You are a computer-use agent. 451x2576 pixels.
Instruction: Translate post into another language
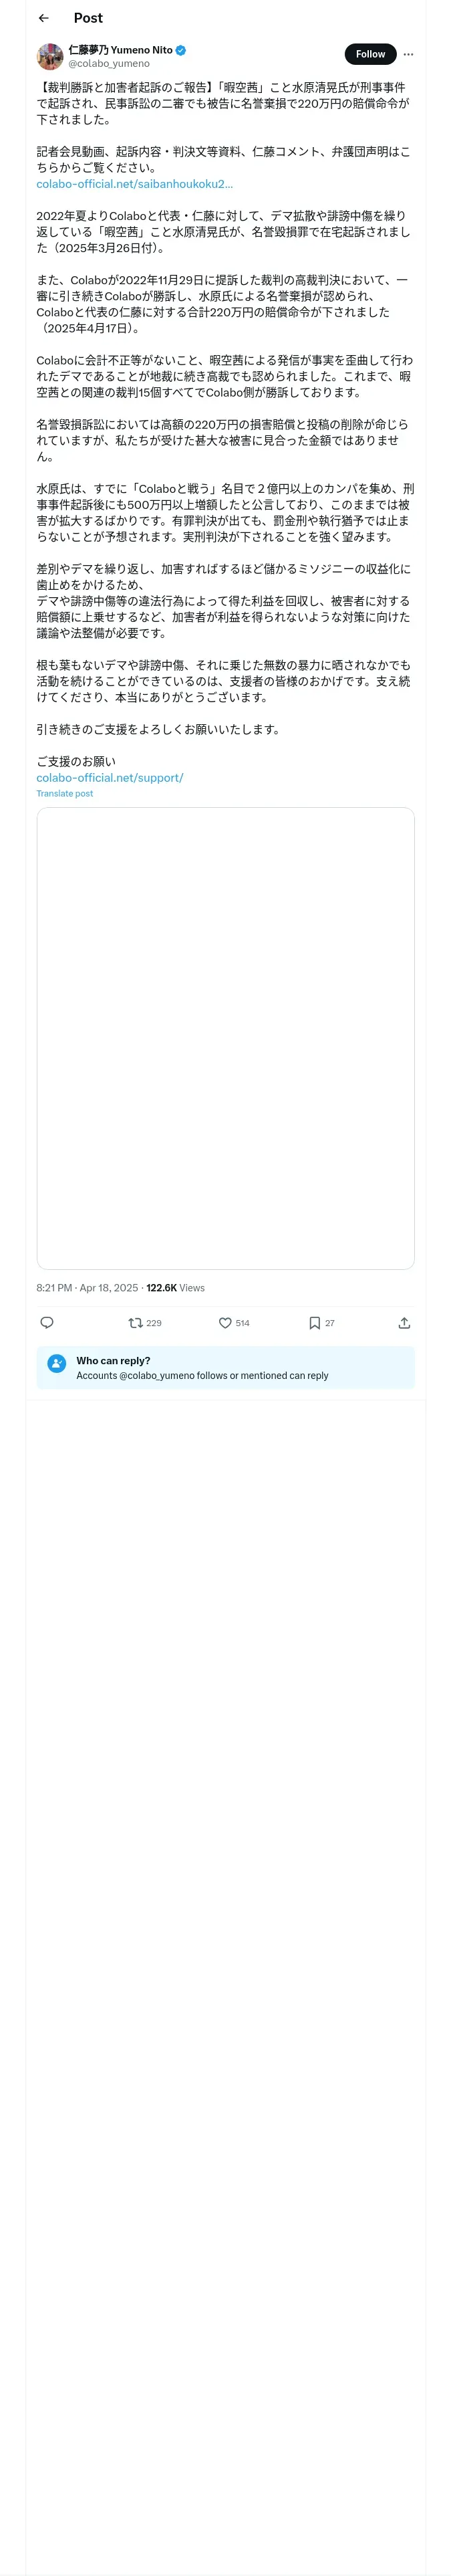[x=65, y=793]
